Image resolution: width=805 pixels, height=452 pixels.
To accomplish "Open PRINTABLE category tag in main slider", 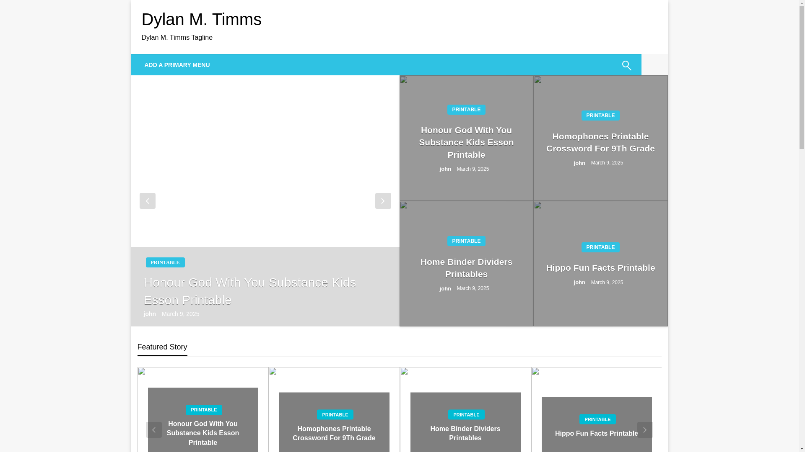I will coord(165,262).
